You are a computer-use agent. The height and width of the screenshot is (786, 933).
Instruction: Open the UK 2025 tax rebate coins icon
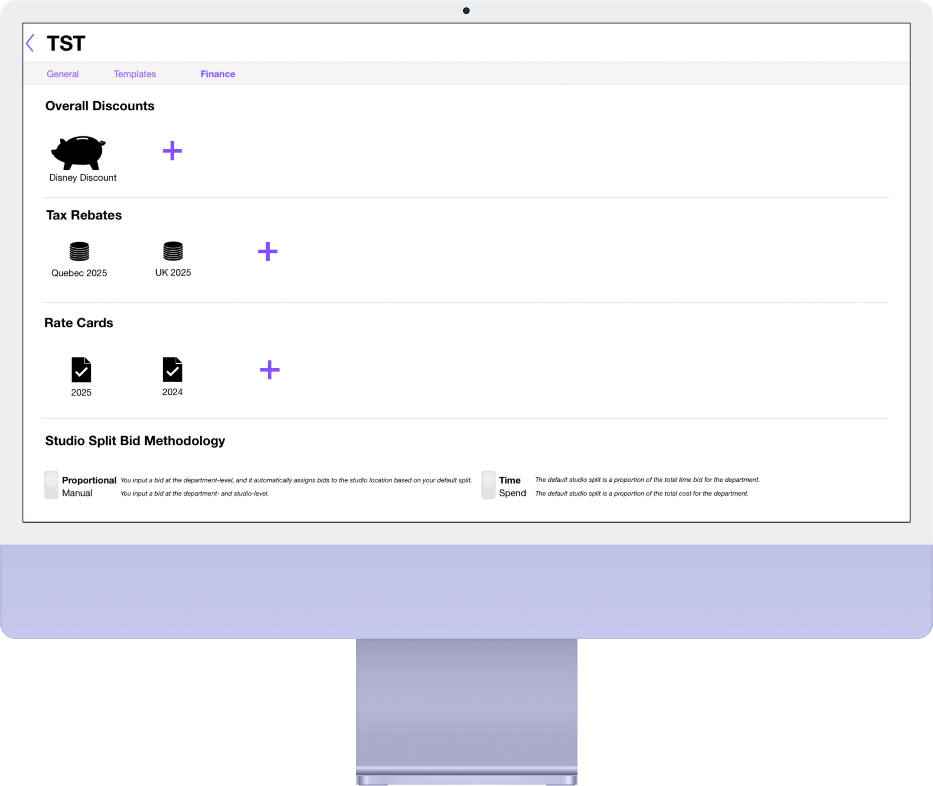pyautogui.click(x=173, y=251)
